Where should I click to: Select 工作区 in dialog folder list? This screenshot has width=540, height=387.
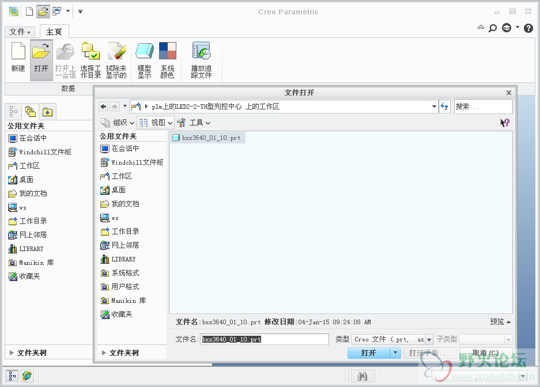[116, 176]
